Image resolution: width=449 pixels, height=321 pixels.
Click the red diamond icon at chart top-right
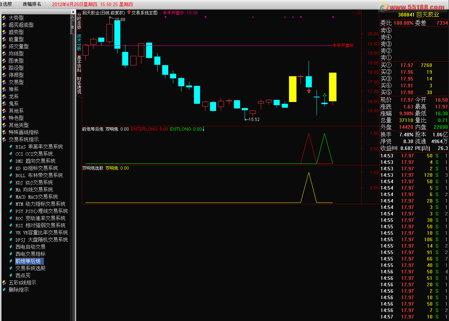tap(354, 13)
